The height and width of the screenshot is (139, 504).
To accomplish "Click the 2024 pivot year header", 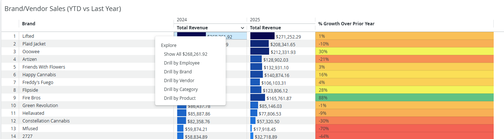I will coord(182,19).
